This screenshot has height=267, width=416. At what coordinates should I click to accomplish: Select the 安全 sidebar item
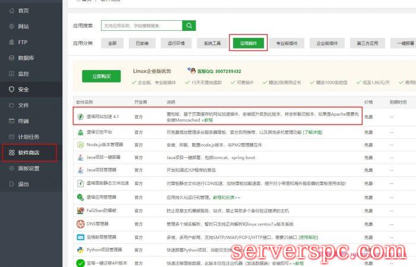pyautogui.click(x=23, y=90)
